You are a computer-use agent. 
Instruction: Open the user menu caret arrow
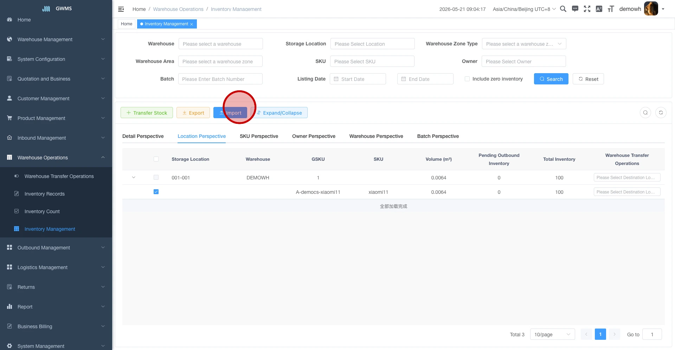[663, 9]
